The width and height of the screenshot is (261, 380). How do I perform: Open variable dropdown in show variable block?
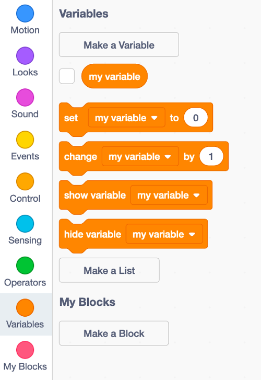[169, 195]
